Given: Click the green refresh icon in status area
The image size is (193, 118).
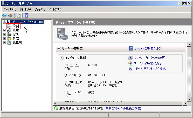Looking at the screenshot, I should pyautogui.click(x=56, y=108).
